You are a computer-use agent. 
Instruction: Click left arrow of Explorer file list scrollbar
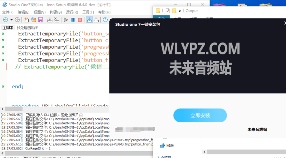tap(204, 152)
